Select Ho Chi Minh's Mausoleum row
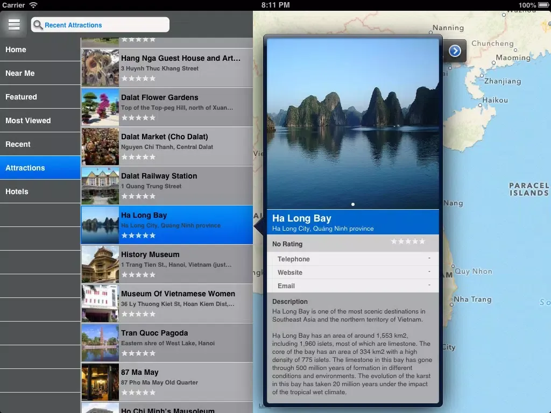This screenshot has height=413, width=551. coord(167,408)
